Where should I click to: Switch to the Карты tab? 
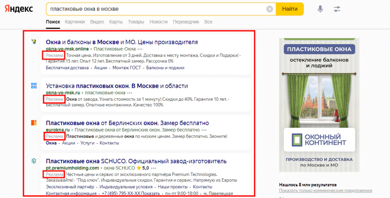(x=116, y=22)
